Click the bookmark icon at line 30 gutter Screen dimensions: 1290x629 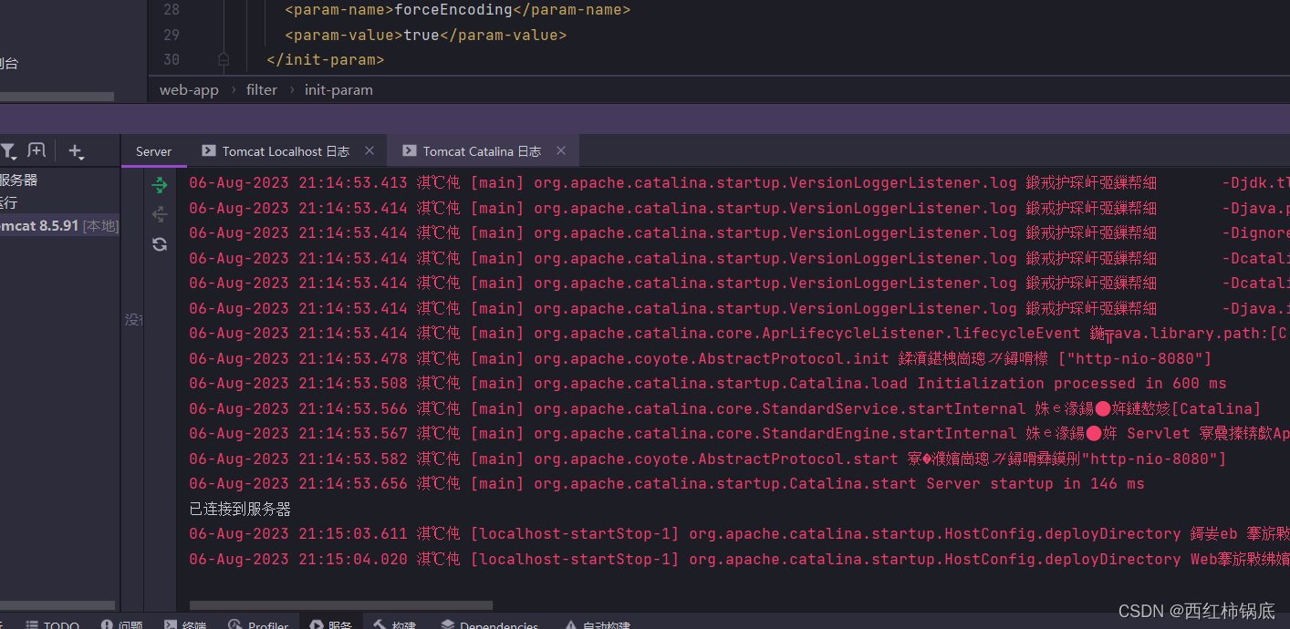[x=224, y=57]
